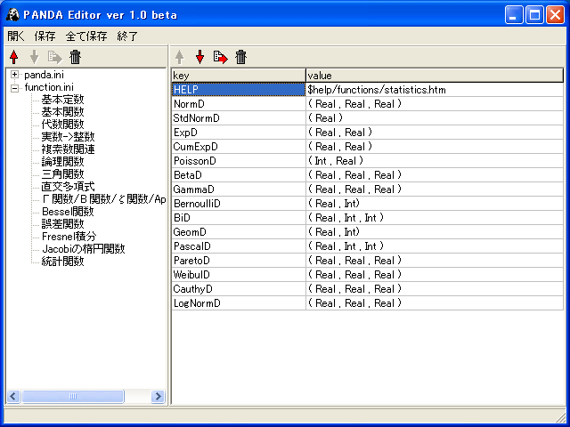Select 基本関数 in the tree
This screenshot has height=427, width=570.
pos(62,112)
